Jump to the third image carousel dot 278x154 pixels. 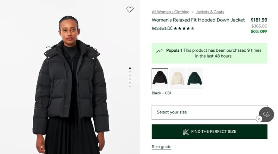tap(130, 75)
